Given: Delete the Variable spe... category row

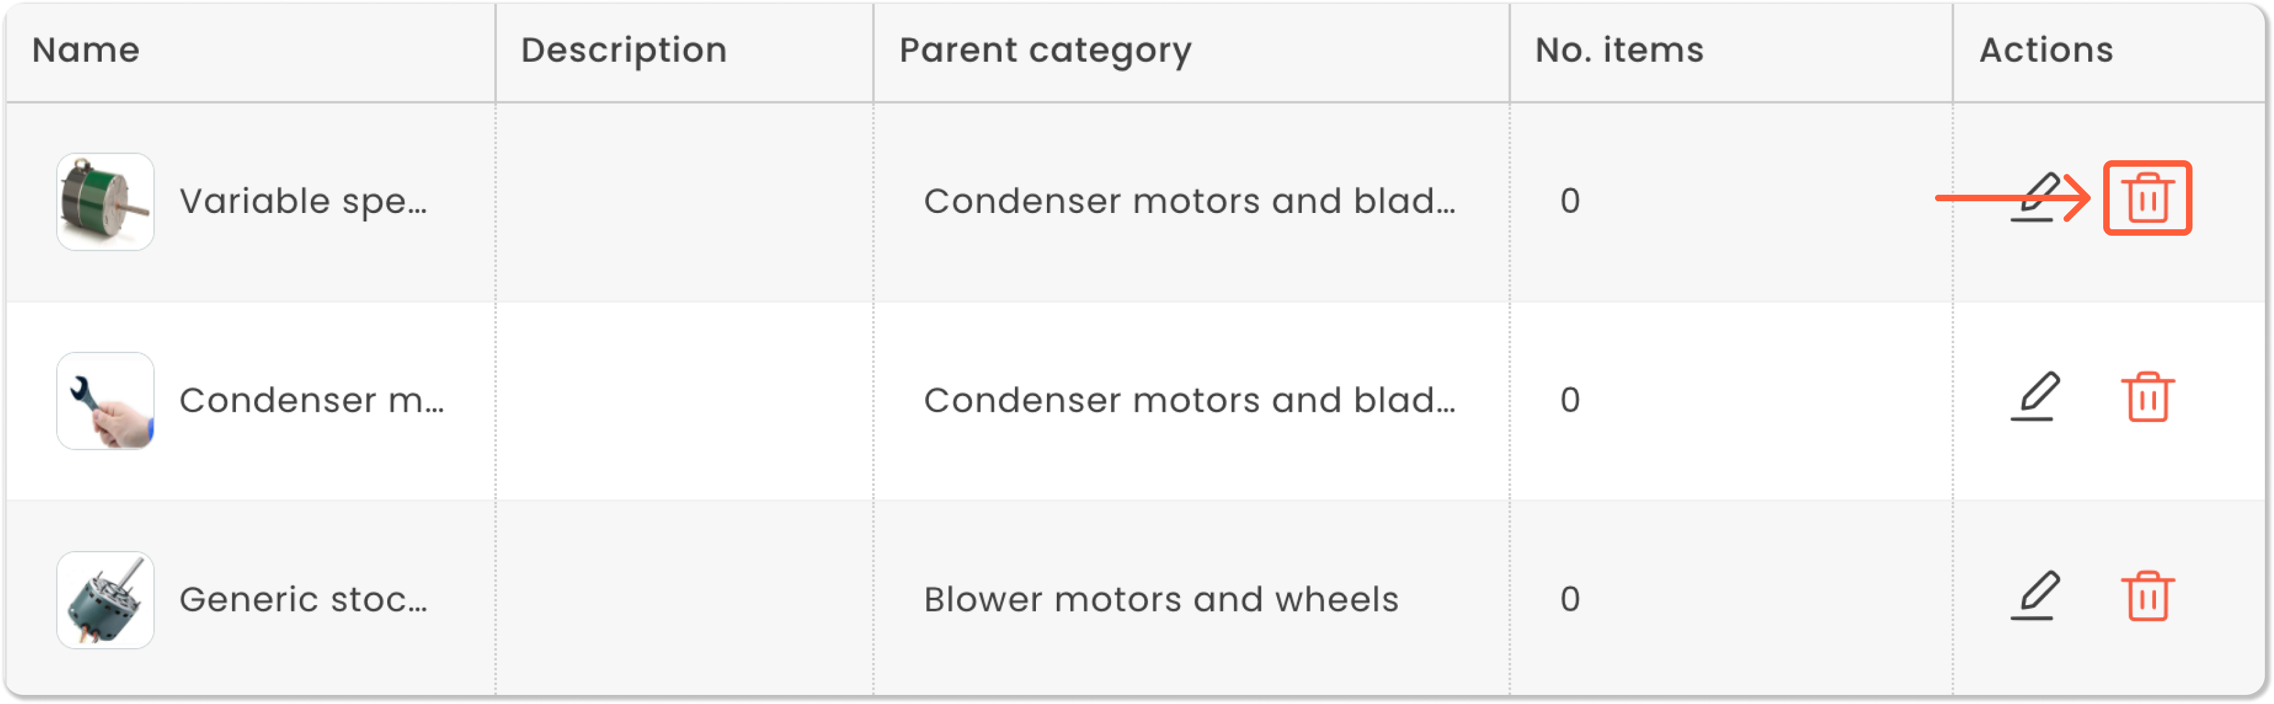Looking at the screenshot, I should pos(2146,199).
